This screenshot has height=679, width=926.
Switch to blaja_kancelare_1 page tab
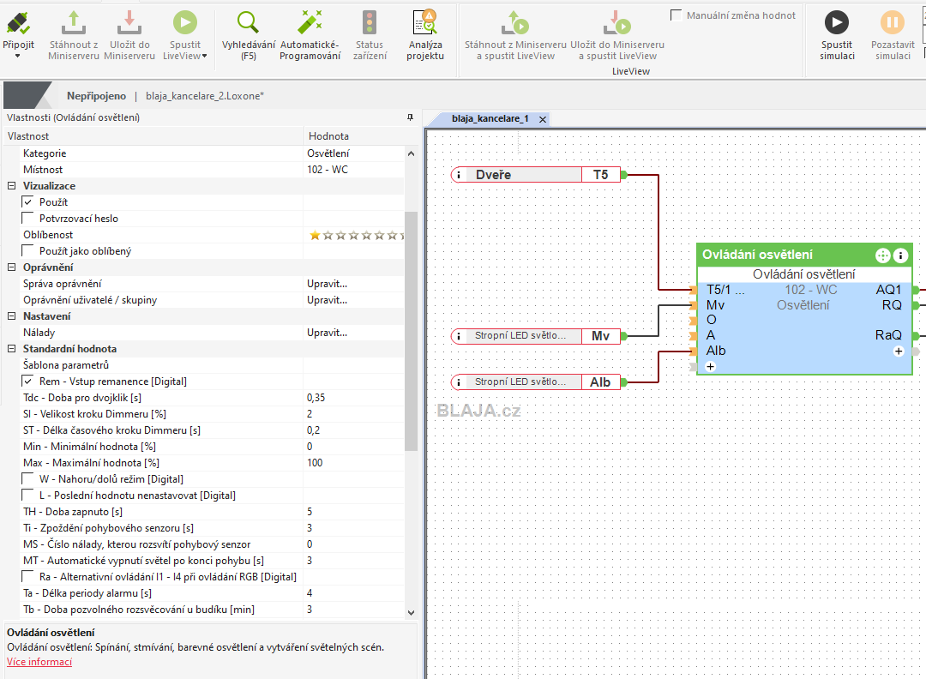[490, 118]
